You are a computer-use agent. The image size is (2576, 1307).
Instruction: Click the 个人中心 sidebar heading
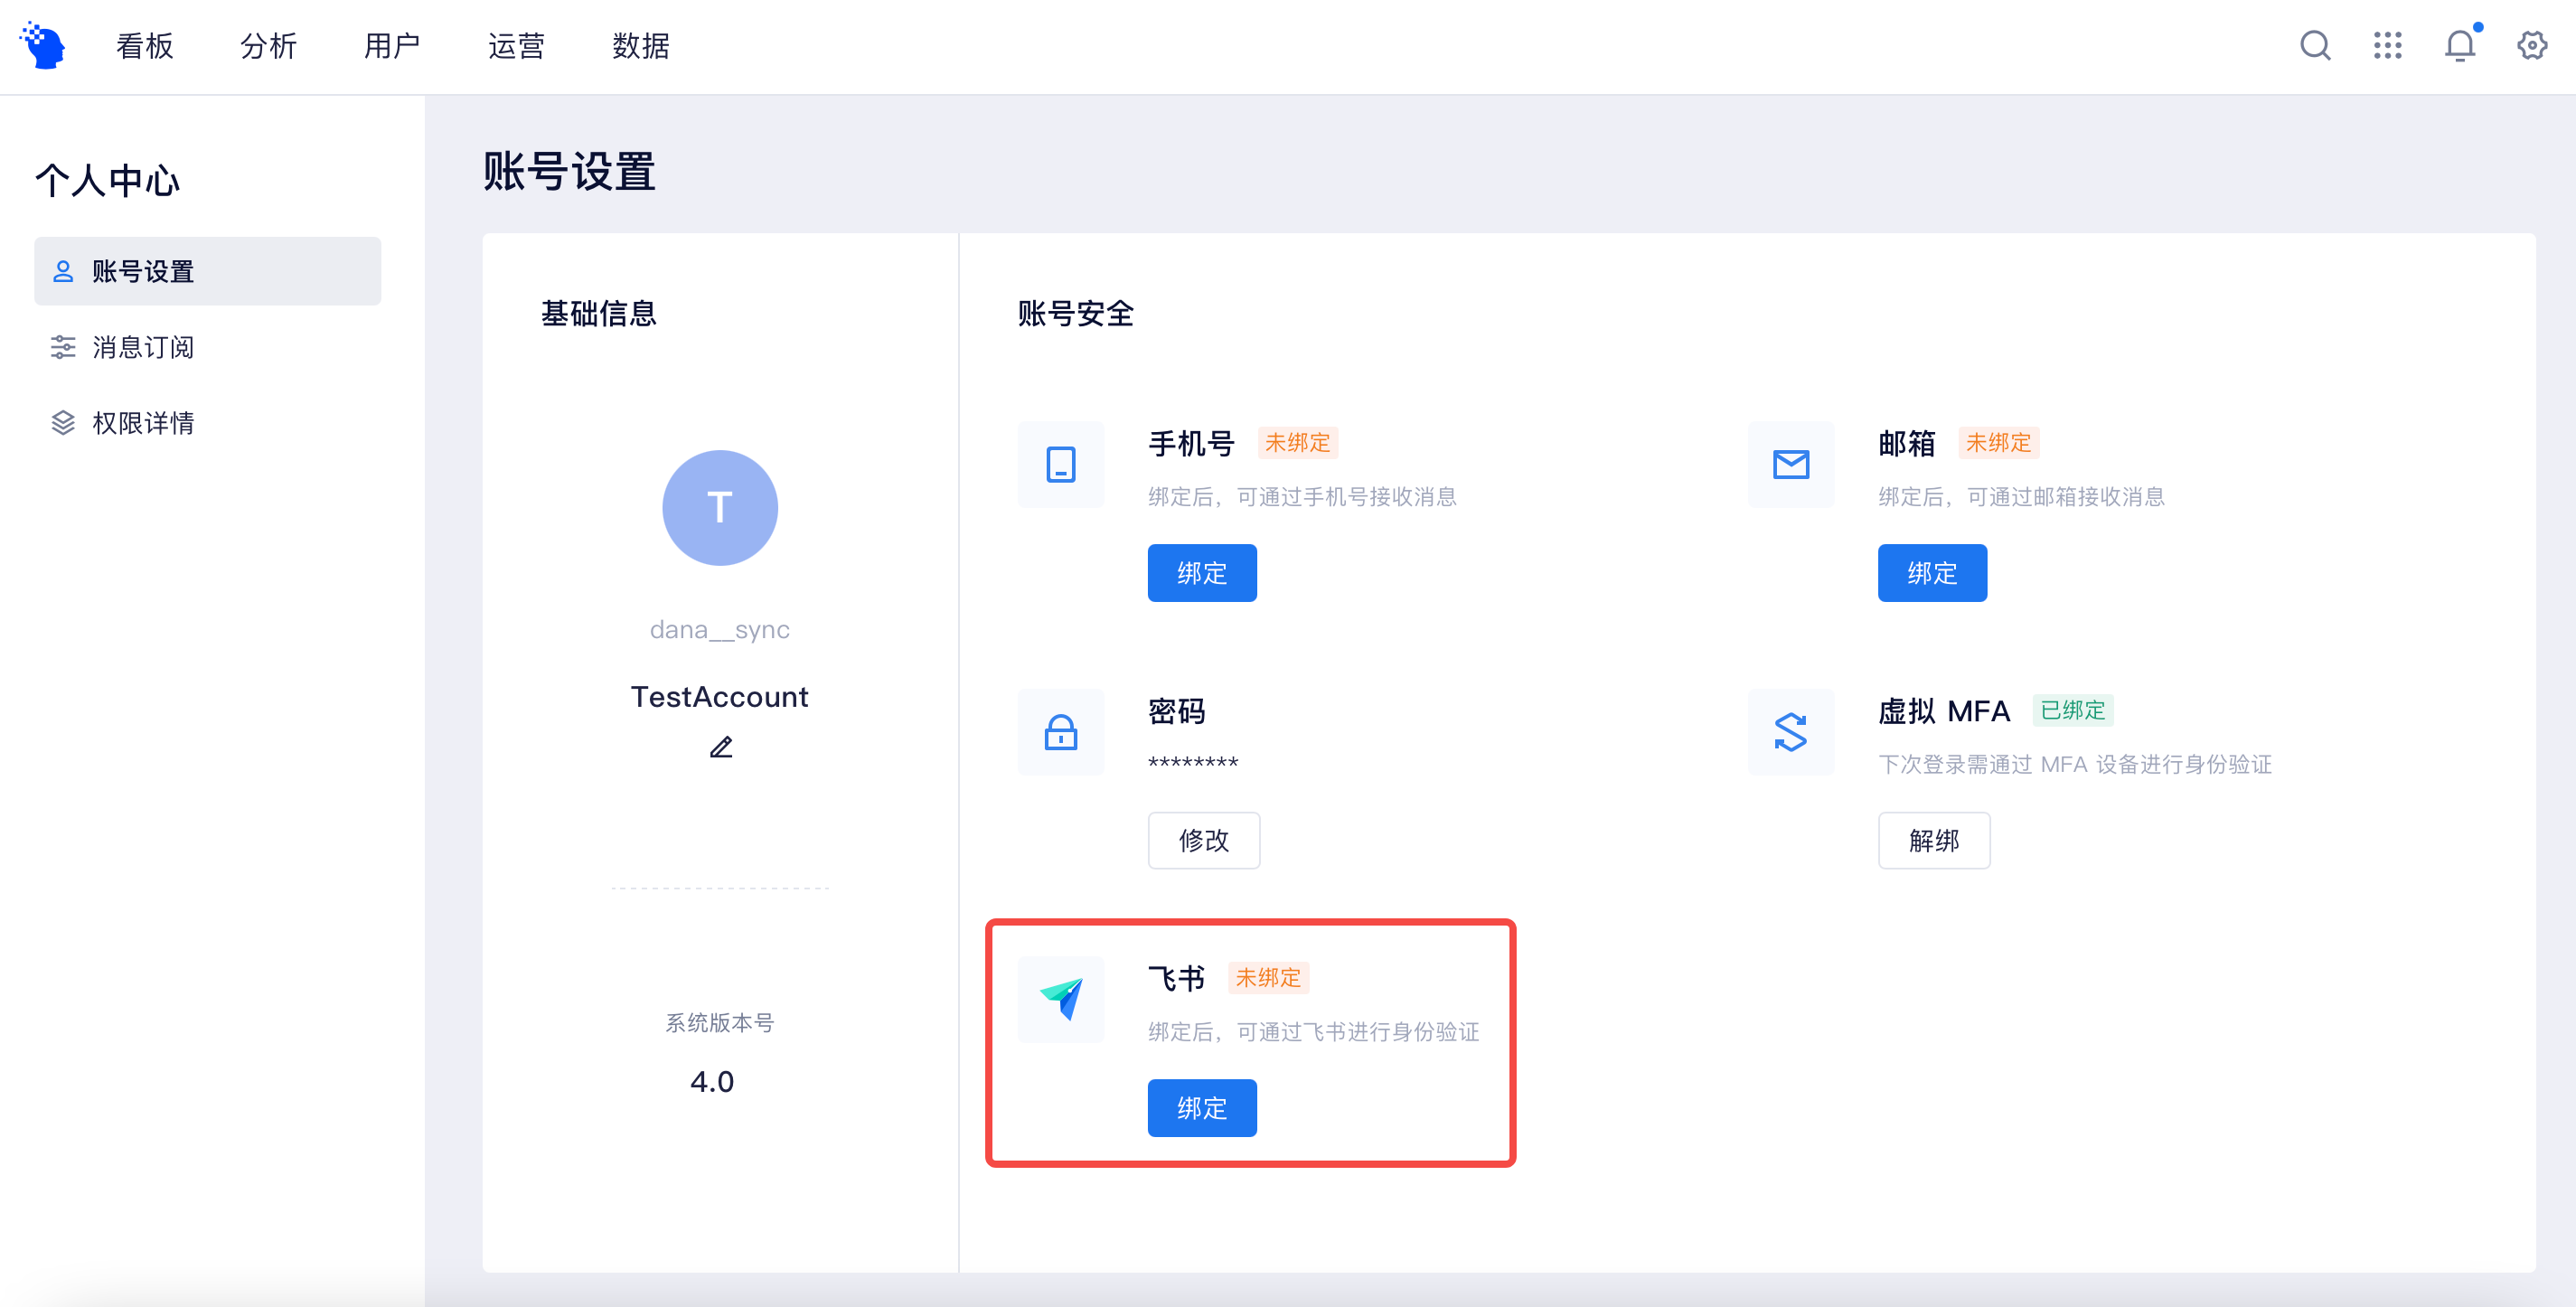click(108, 181)
